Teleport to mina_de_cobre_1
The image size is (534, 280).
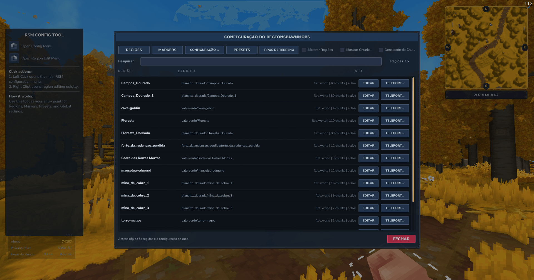click(395, 183)
